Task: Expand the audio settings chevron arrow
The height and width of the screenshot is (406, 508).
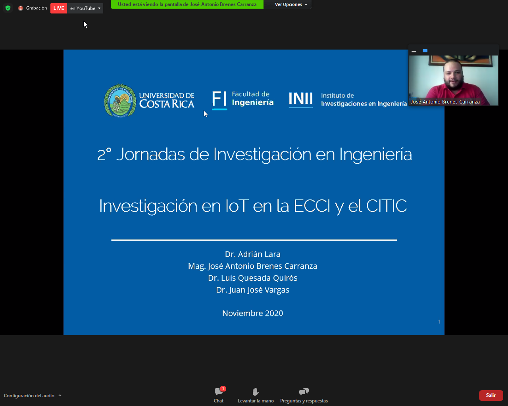Action: click(x=60, y=395)
